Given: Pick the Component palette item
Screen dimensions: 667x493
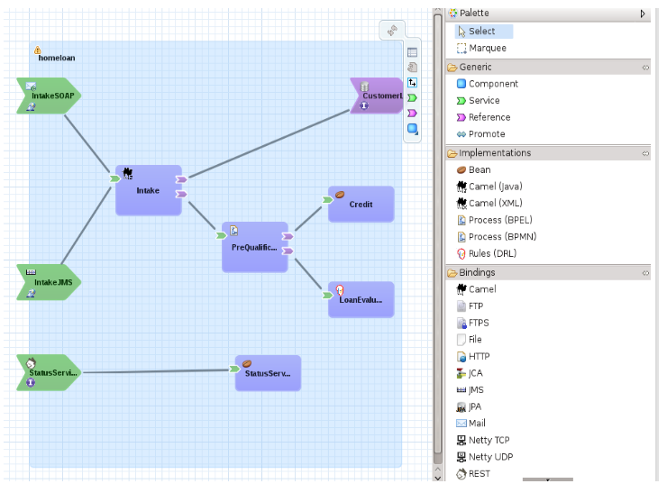Looking at the screenshot, I should point(488,84).
